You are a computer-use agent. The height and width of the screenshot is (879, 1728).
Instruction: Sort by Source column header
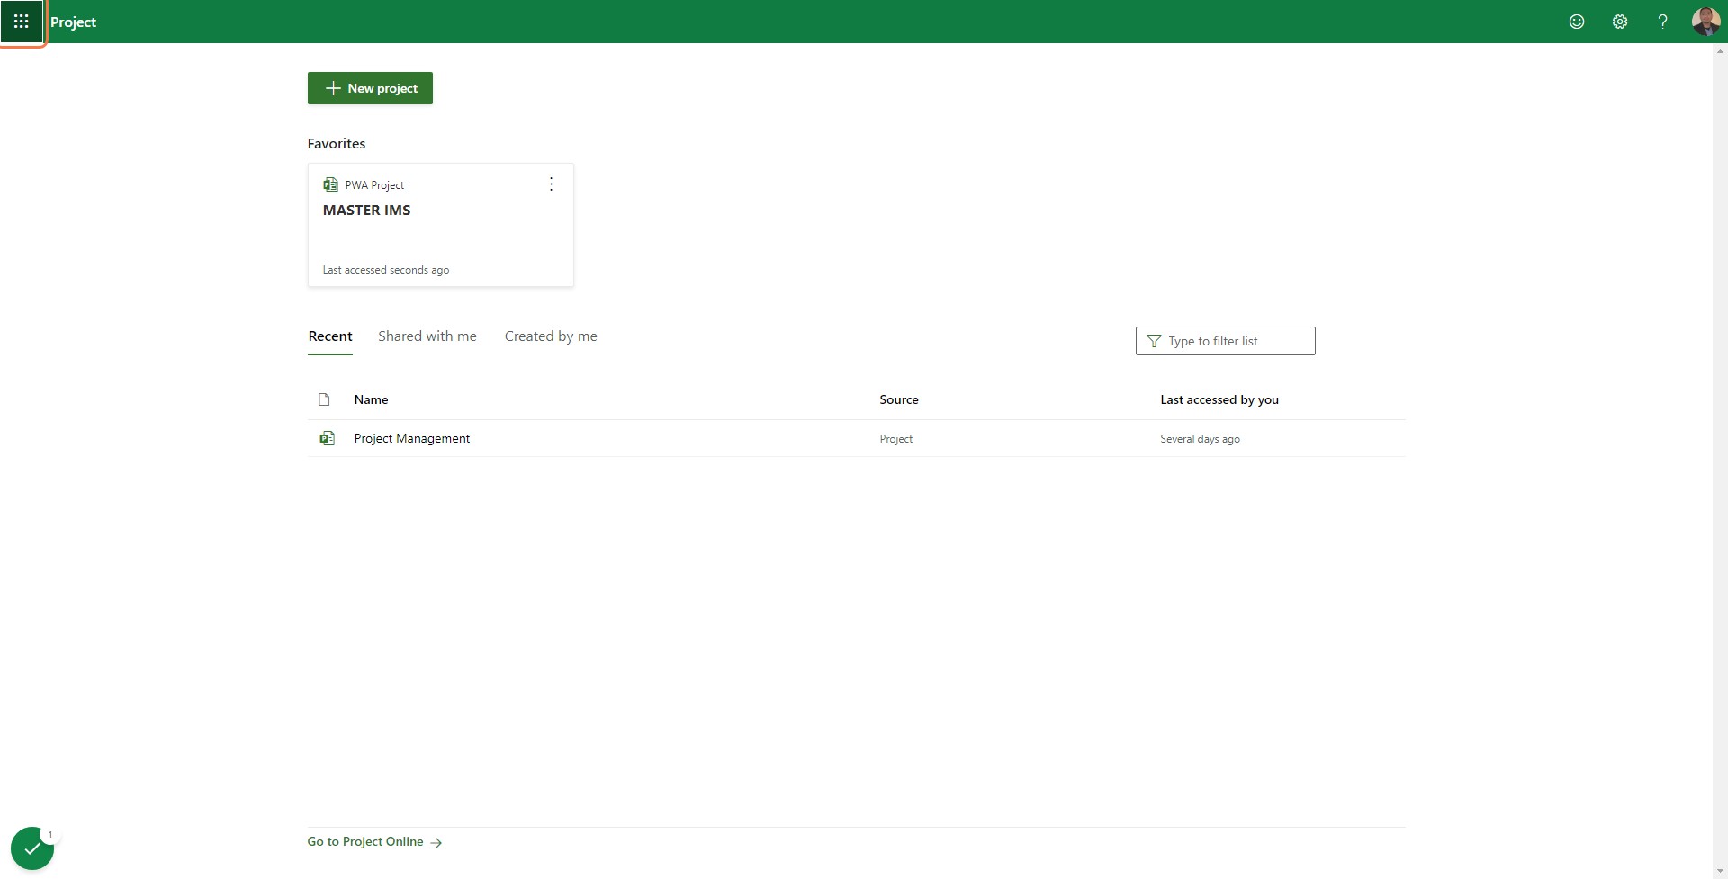click(899, 399)
